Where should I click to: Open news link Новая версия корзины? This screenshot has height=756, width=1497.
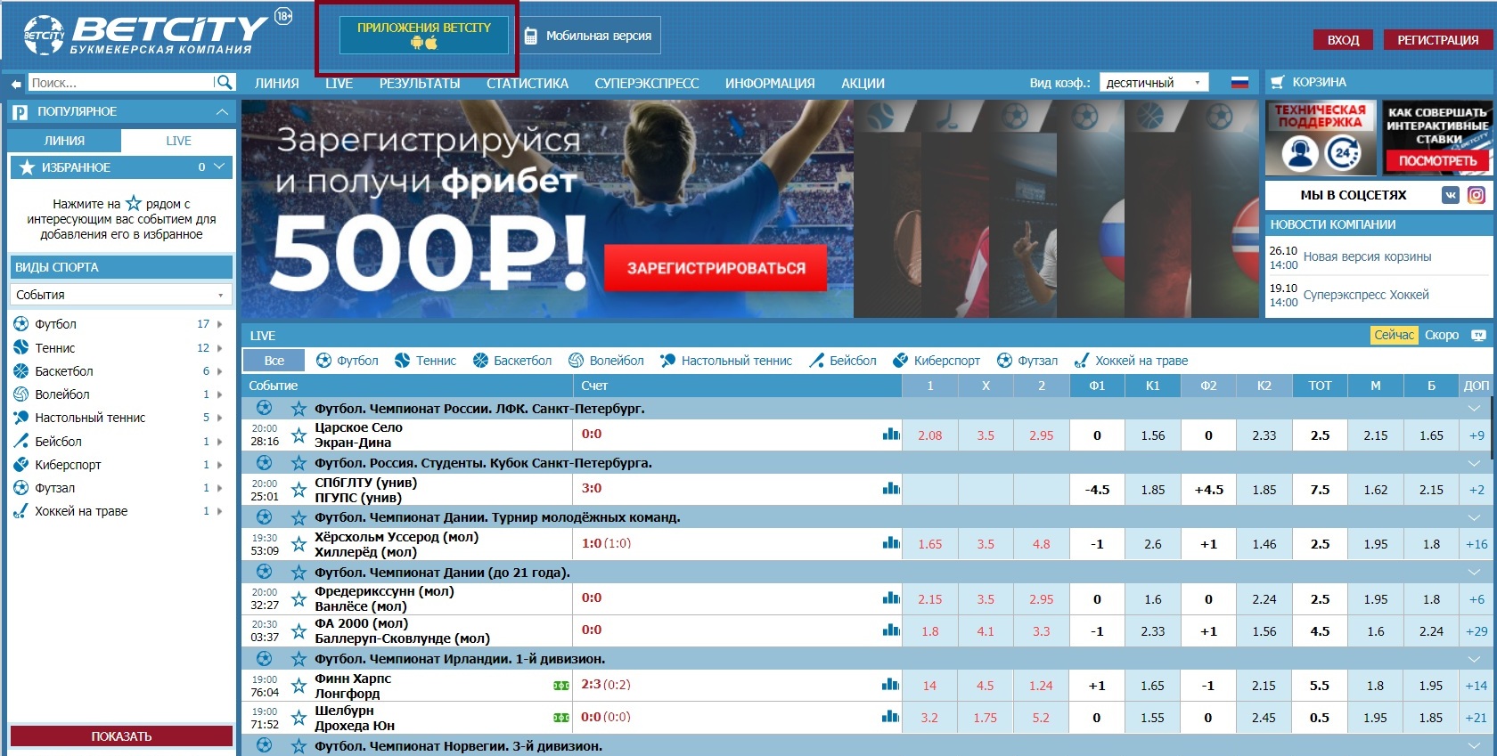coord(1367,256)
